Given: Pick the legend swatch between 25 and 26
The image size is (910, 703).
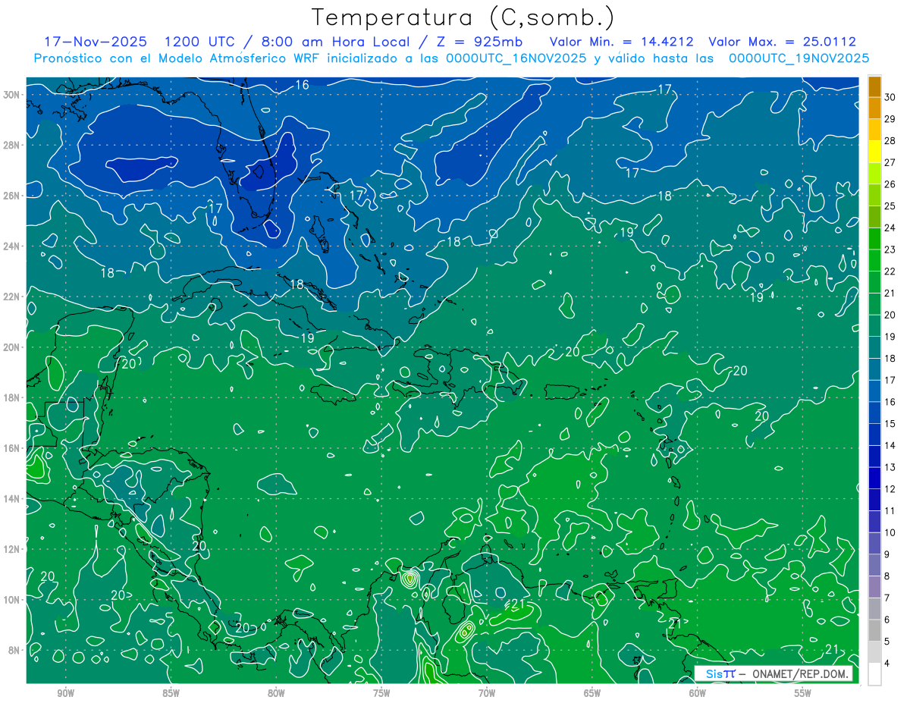Looking at the screenshot, I should (874, 195).
